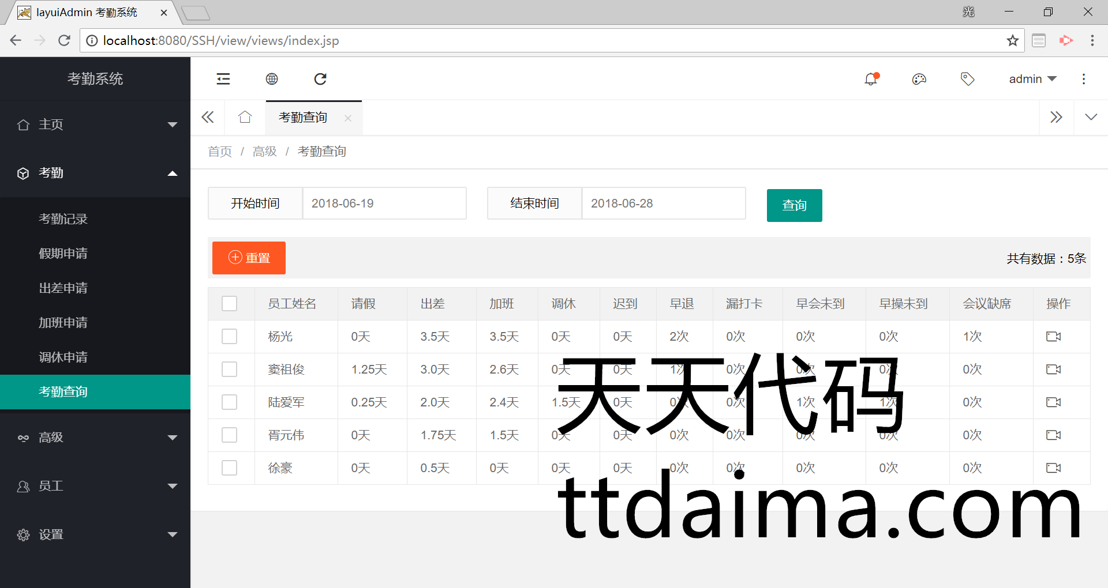Expand the 员工 sidebar section

[x=95, y=486]
